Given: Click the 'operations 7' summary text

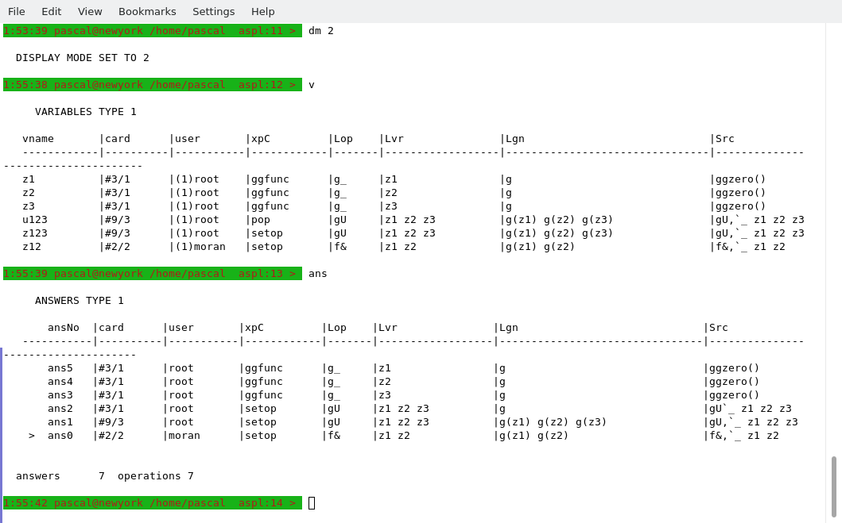Looking at the screenshot, I should coord(156,476).
